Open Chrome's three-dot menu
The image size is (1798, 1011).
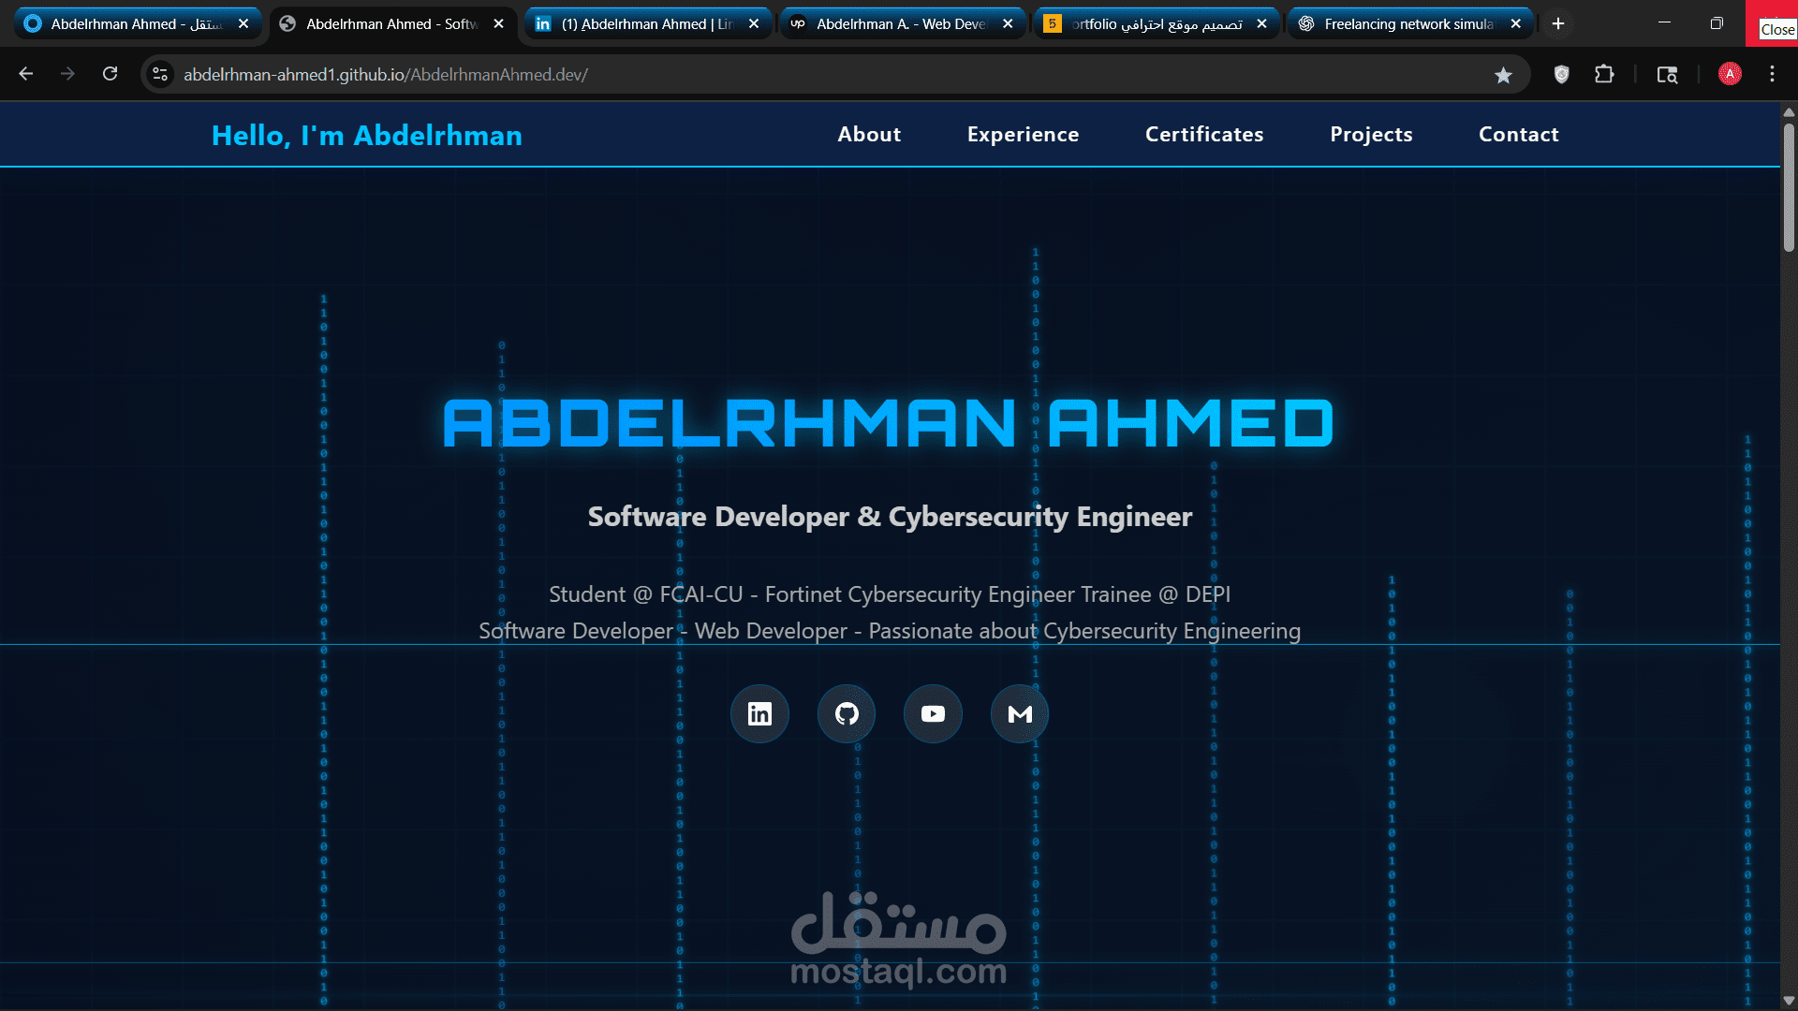(x=1773, y=74)
